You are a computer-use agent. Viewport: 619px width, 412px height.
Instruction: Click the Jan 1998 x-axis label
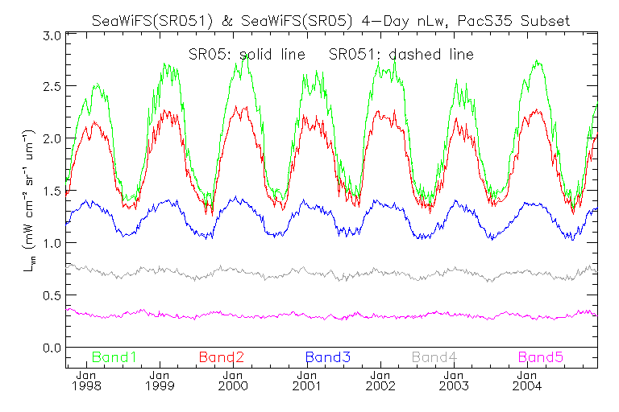point(86,381)
